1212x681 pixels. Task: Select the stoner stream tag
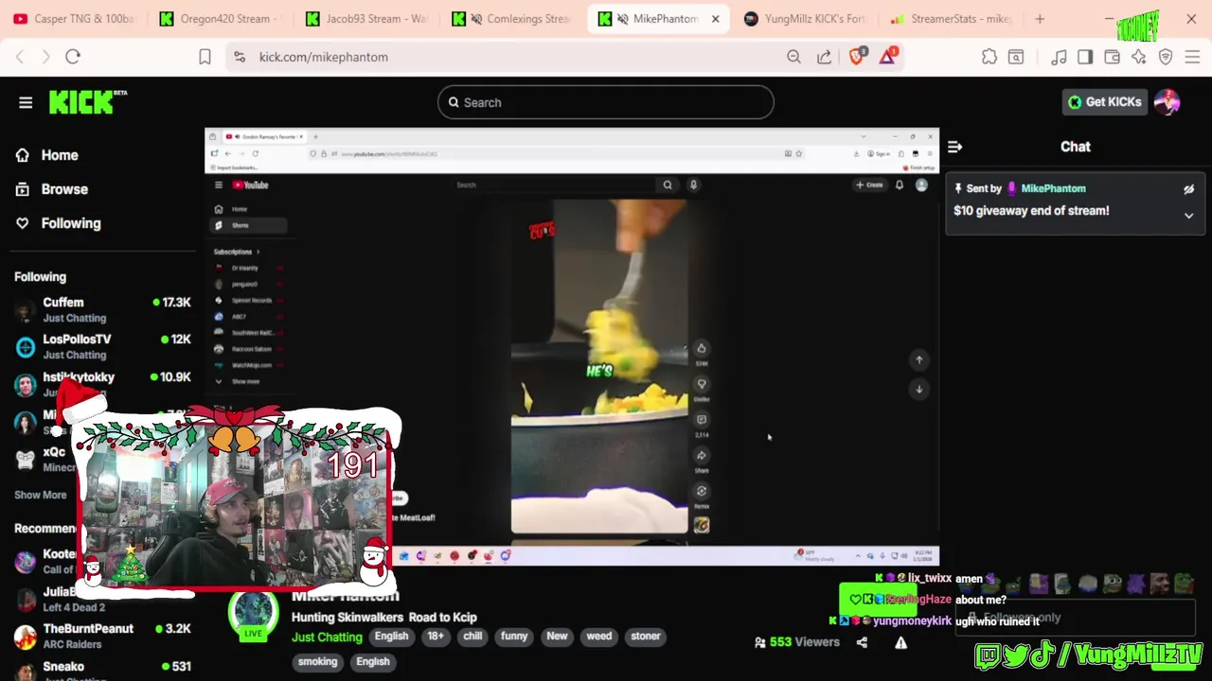(646, 637)
